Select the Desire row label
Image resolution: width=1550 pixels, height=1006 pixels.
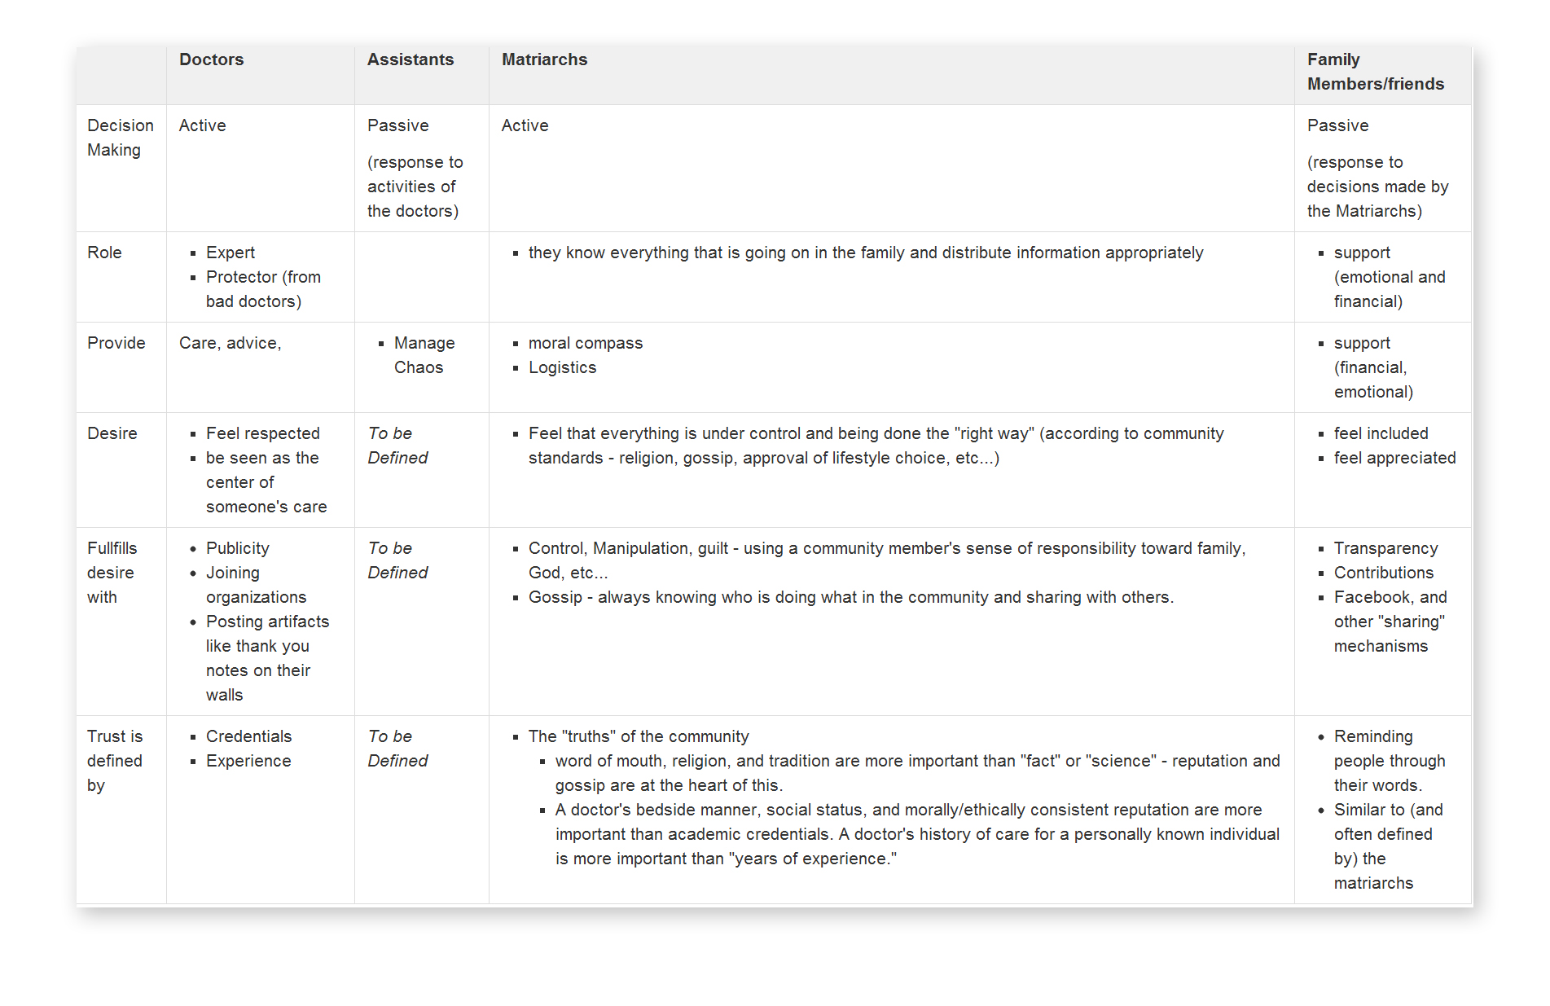point(112,433)
